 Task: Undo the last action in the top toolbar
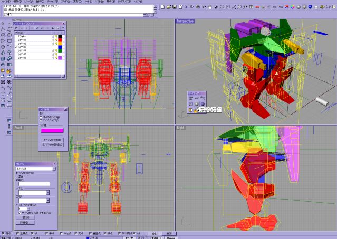(204, 7)
